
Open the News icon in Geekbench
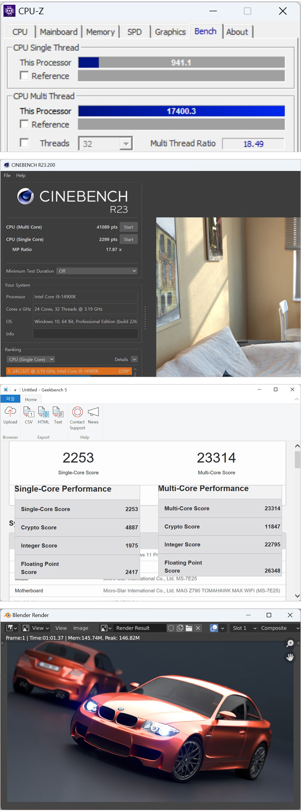[x=93, y=415]
